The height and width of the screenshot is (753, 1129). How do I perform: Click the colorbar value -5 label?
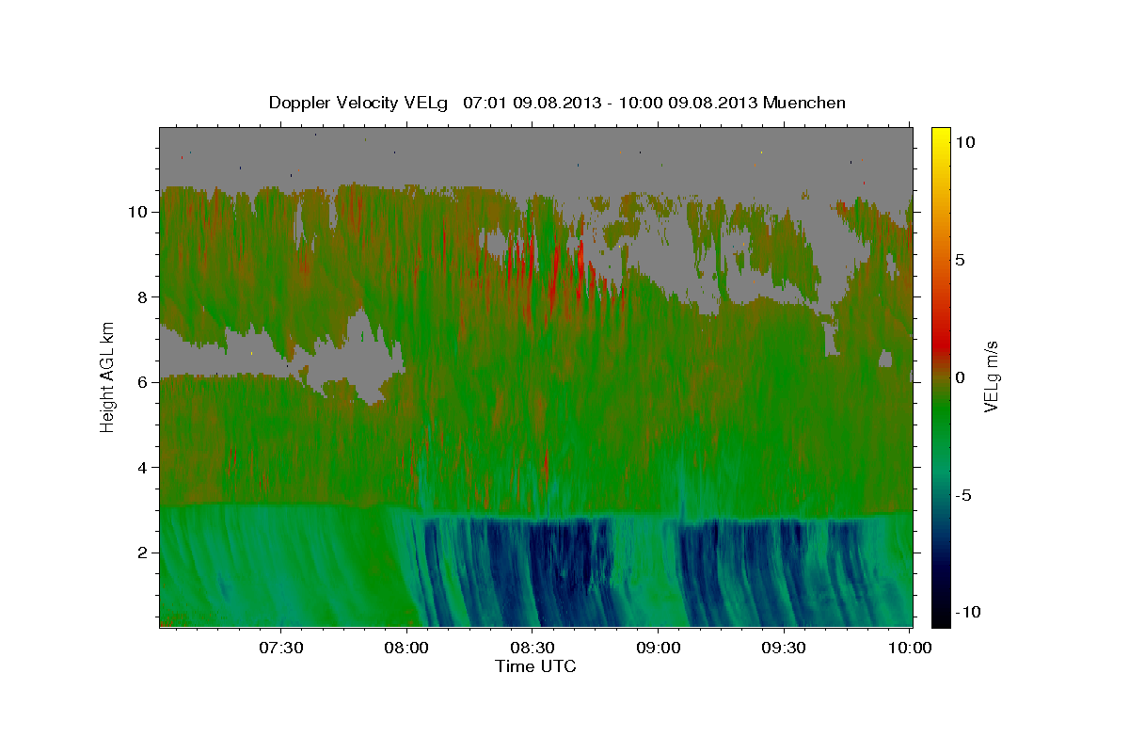[965, 495]
